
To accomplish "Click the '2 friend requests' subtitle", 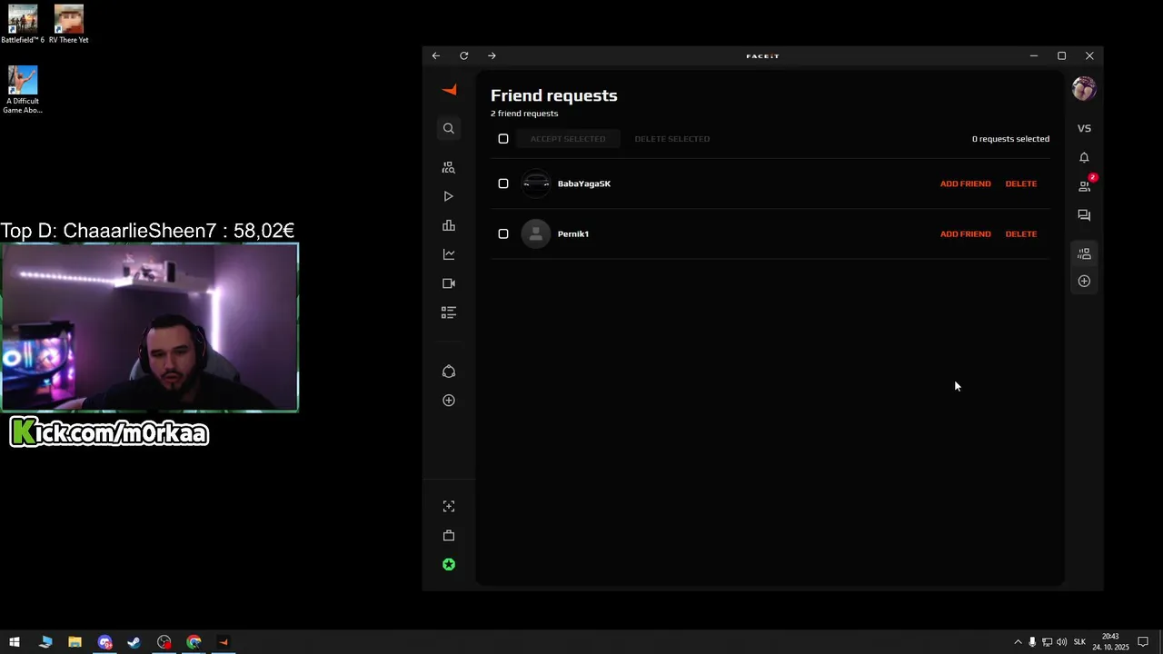I will click(524, 114).
